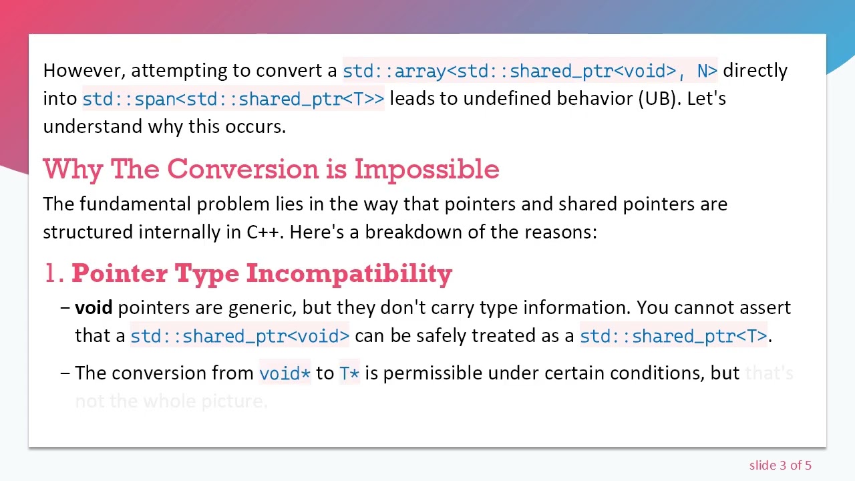This screenshot has height=481, width=855.
Task: Click the "slide 3 of 5" counter
Action: 780,466
